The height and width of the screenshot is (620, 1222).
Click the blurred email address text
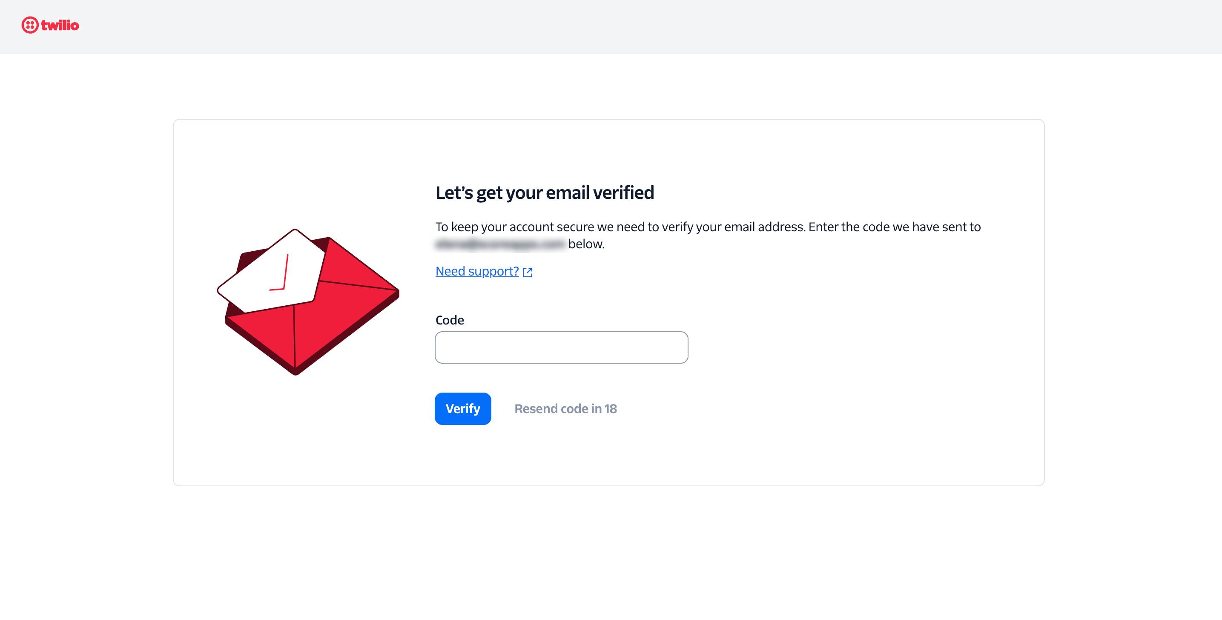[x=500, y=244]
